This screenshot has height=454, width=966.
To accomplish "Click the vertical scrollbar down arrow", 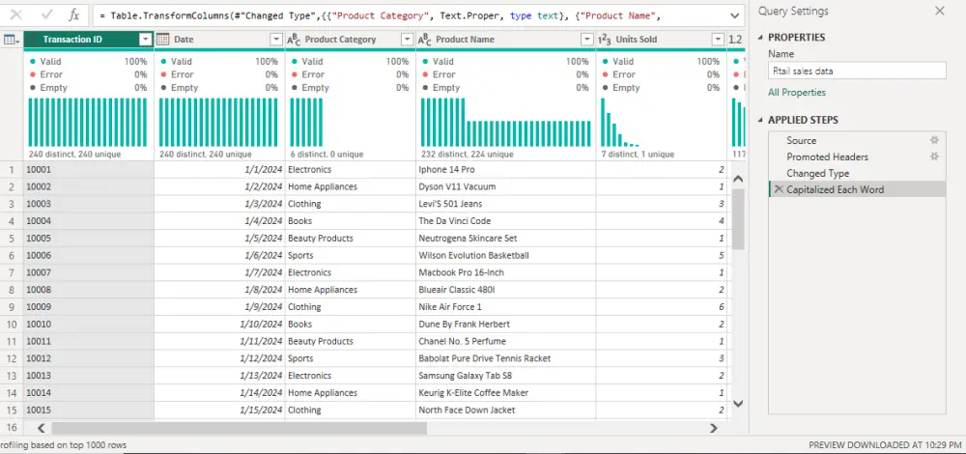I will tap(738, 404).
